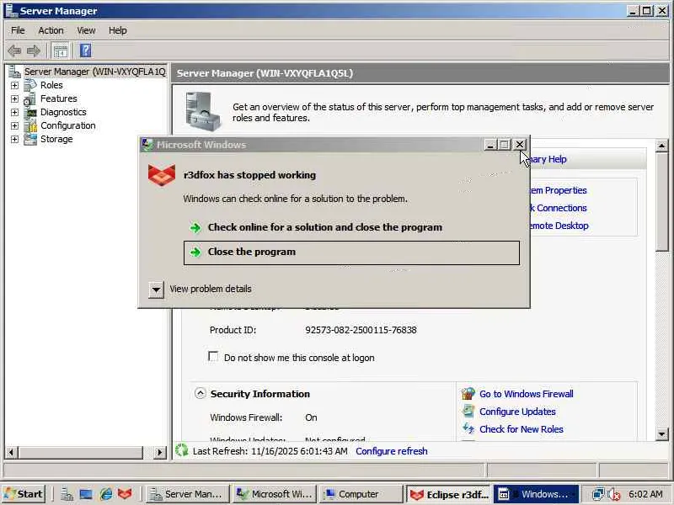Click Show Desktop quick launch icon

click(86, 494)
